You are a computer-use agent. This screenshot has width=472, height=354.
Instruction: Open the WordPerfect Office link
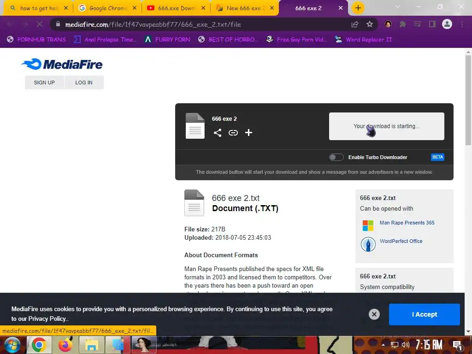[x=401, y=241]
